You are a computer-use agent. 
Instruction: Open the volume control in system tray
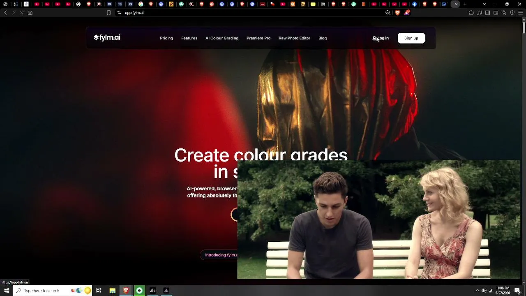pyautogui.click(x=484, y=291)
